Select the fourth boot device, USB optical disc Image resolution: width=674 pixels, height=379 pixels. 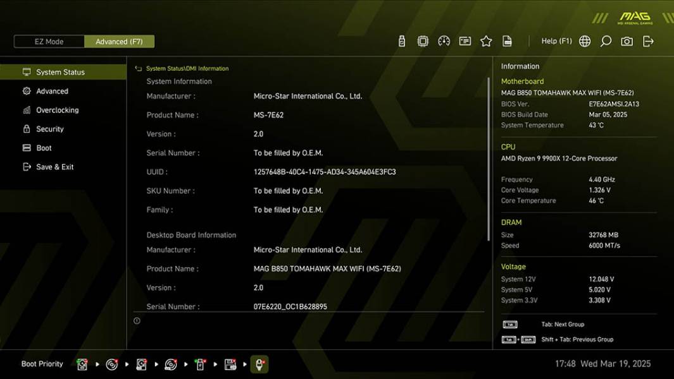(x=171, y=364)
